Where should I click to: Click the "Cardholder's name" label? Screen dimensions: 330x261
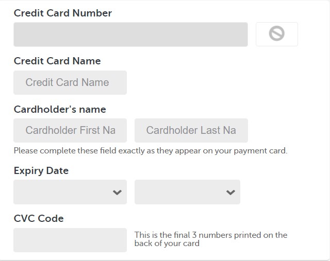click(x=60, y=109)
